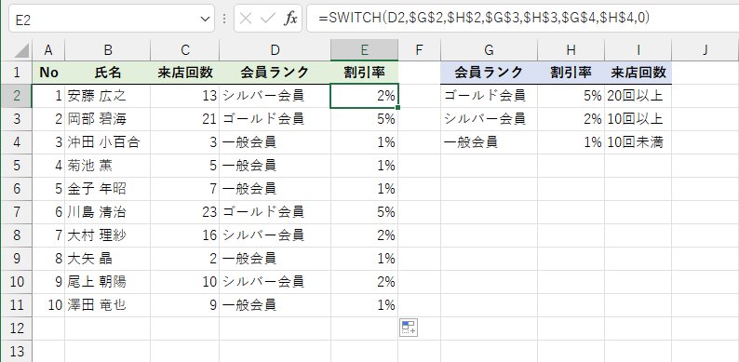Click visit count 21 in row 3
739x362 pixels.
(184, 119)
